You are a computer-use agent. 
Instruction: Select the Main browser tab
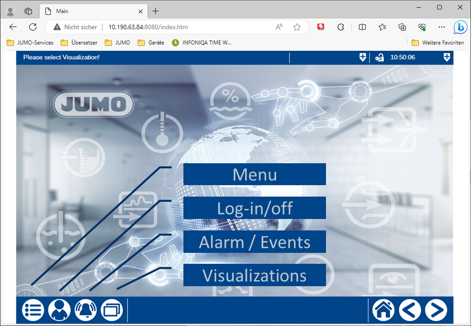90,11
